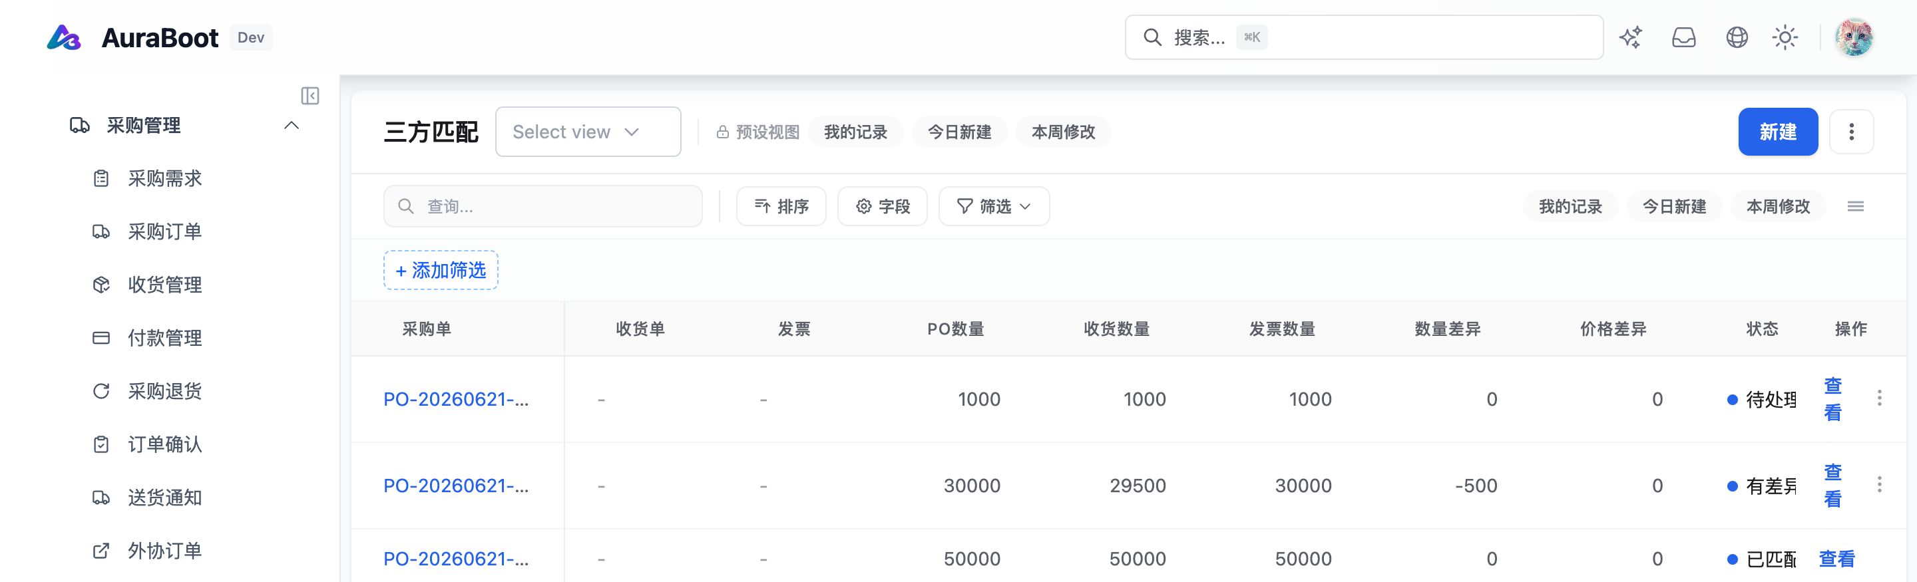
Task: Click the 状态 column header
Action: (1762, 329)
